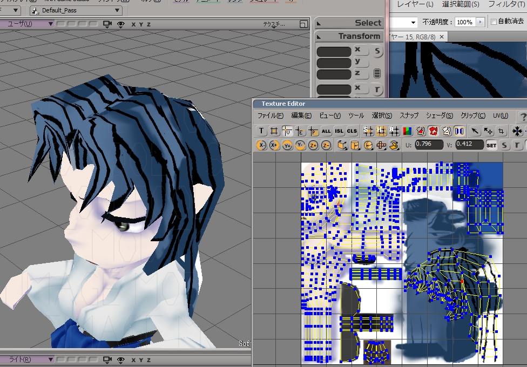Expand the Transform panel triangle
Image resolution: width=527 pixels, height=367 pixels.
(x=319, y=36)
